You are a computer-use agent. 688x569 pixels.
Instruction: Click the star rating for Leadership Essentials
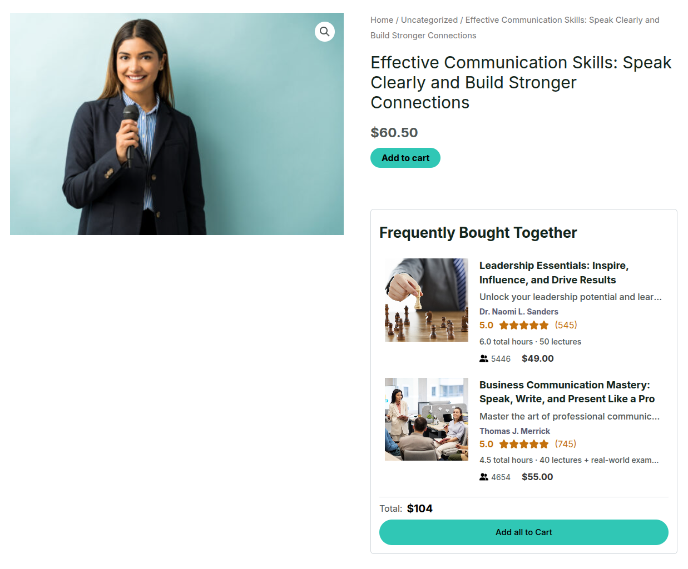click(524, 326)
